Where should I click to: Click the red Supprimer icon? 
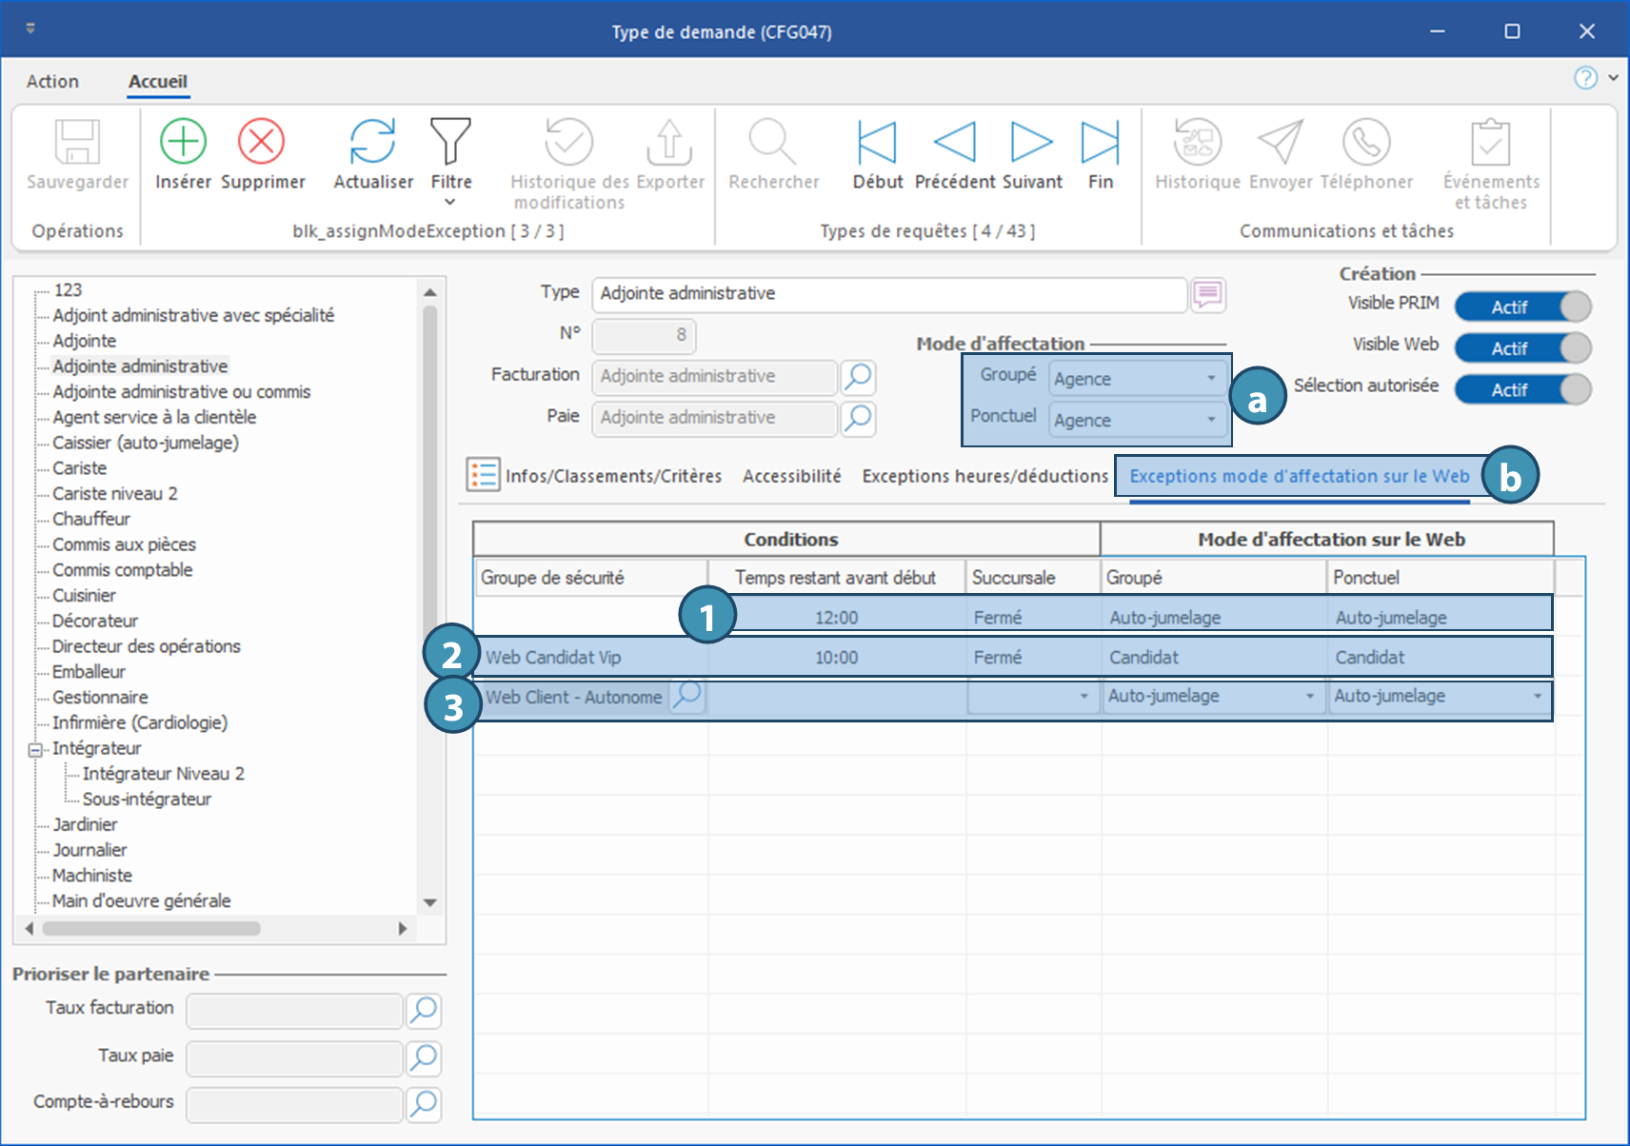262,143
